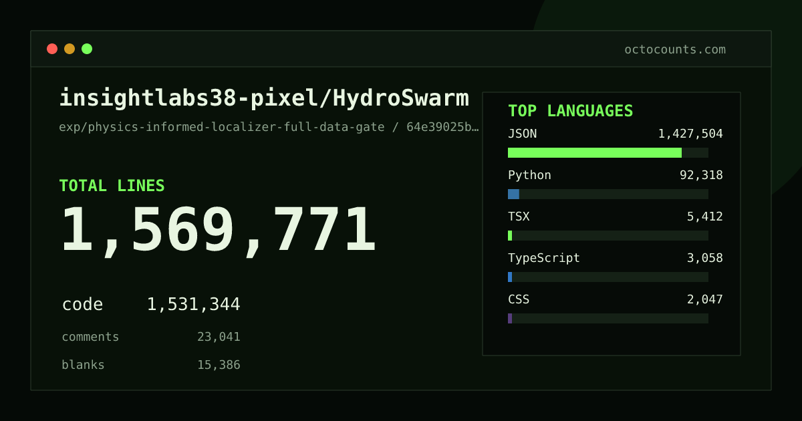
Task: Click the code row label
Action: pos(82,305)
